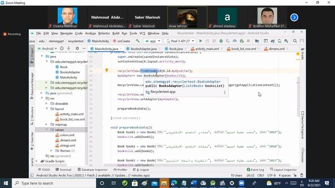Click the read-only lock icon in status bar
Image resolution: width=335 pixels, height=188 pixels.
(x=295, y=175)
